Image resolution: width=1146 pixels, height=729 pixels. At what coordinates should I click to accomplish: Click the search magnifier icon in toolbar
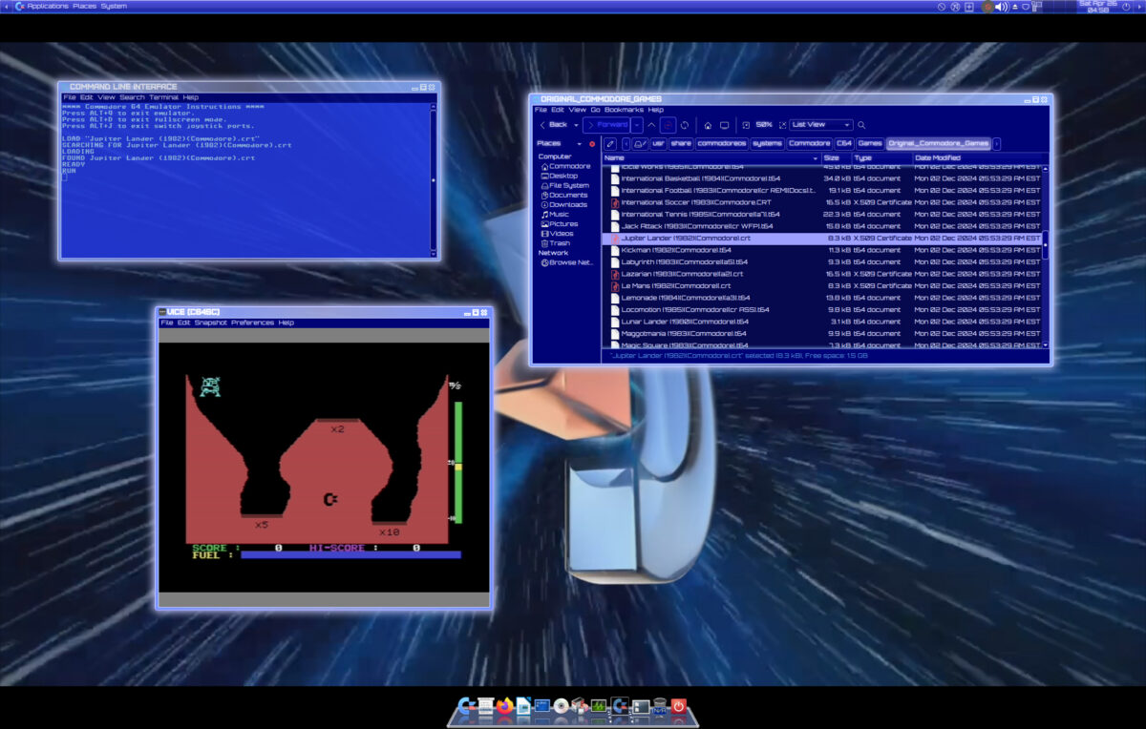861,127
